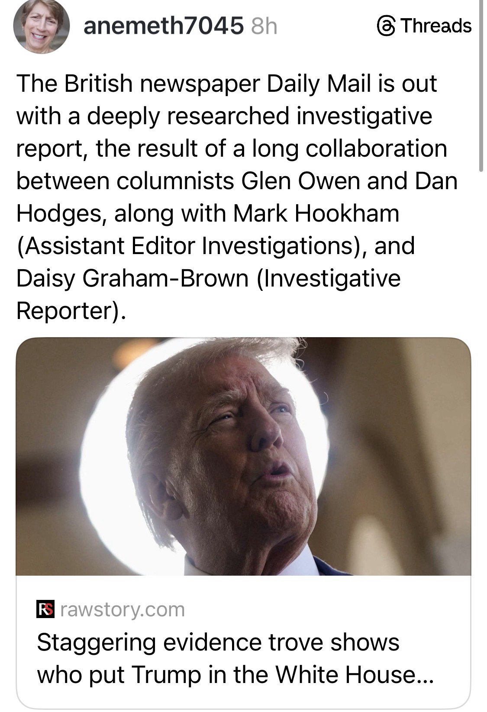Tap the Trump article preview photo

point(243,456)
